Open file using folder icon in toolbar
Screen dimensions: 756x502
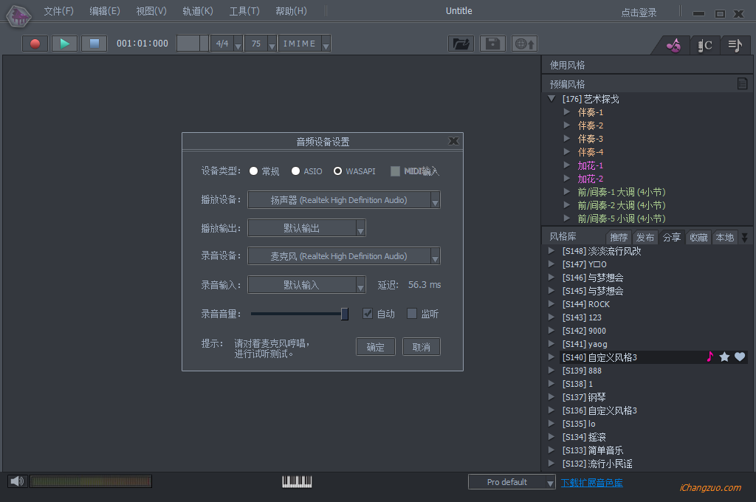click(461, 44)
